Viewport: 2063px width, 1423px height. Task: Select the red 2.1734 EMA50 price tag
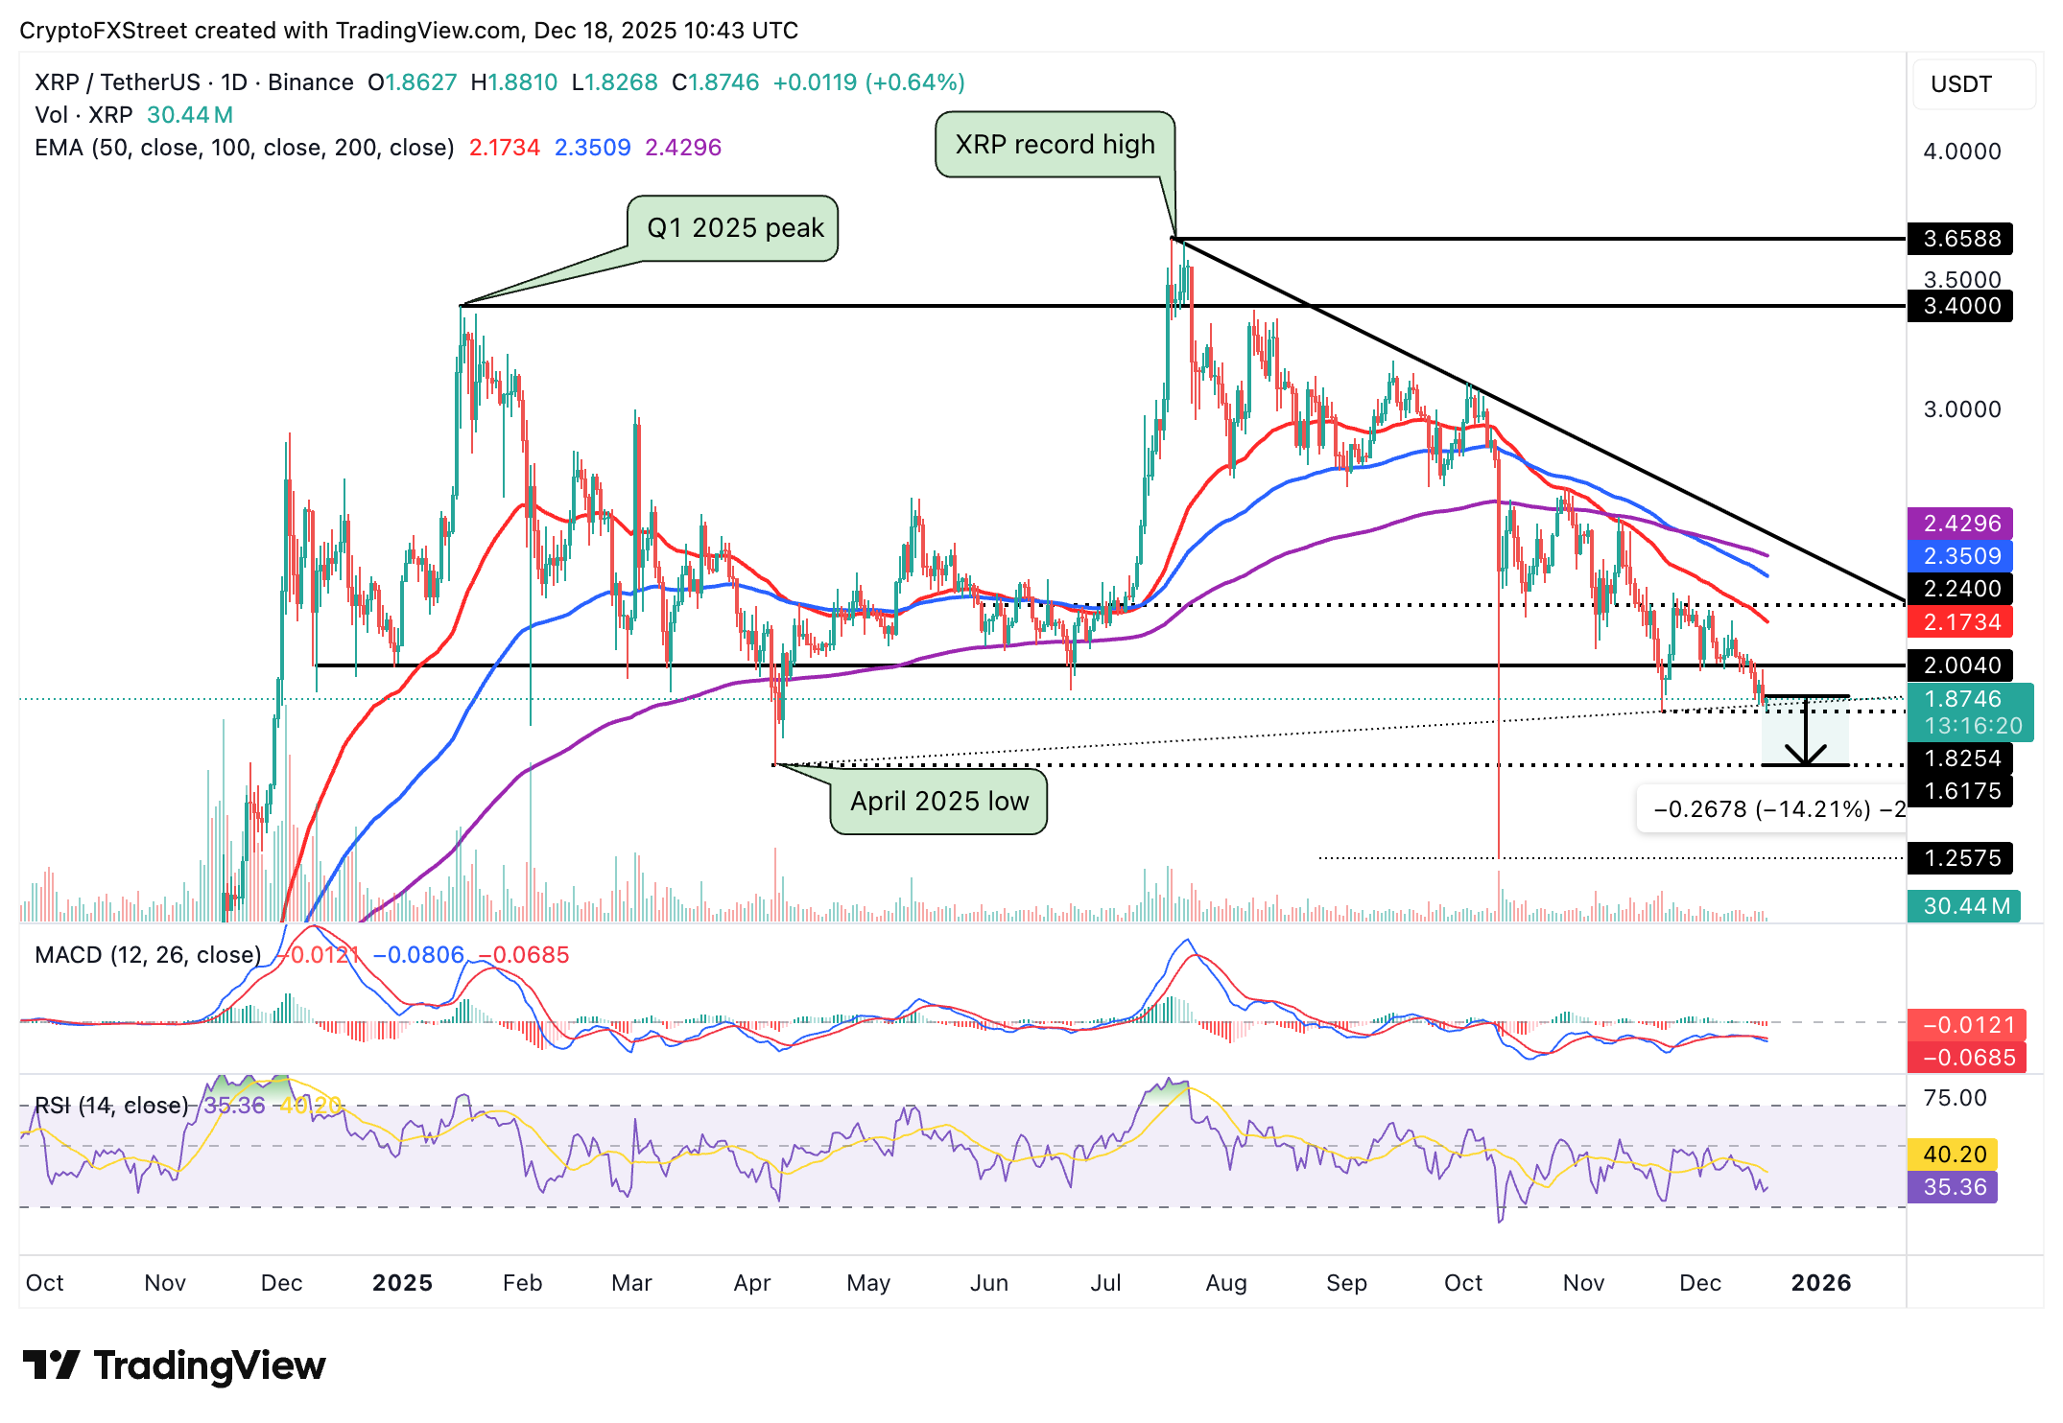[x=1960, y=621]
